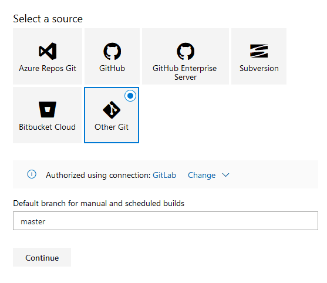Toggle the selected radio on Other Git

pos(130,96)
